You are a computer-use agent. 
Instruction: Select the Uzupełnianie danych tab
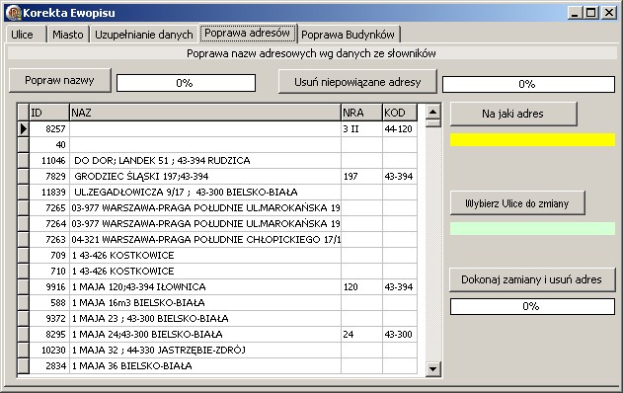click(144, 35)
